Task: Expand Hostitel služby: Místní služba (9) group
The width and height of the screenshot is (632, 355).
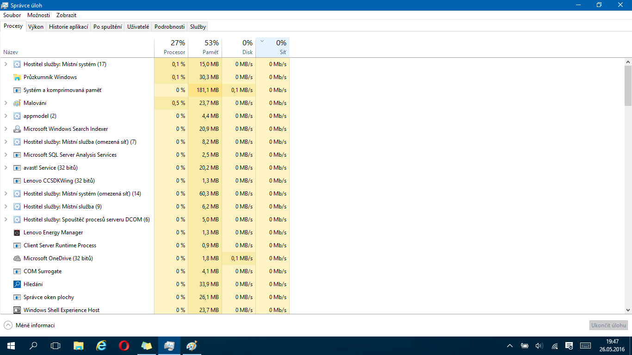Action: (x=6, y=207)
